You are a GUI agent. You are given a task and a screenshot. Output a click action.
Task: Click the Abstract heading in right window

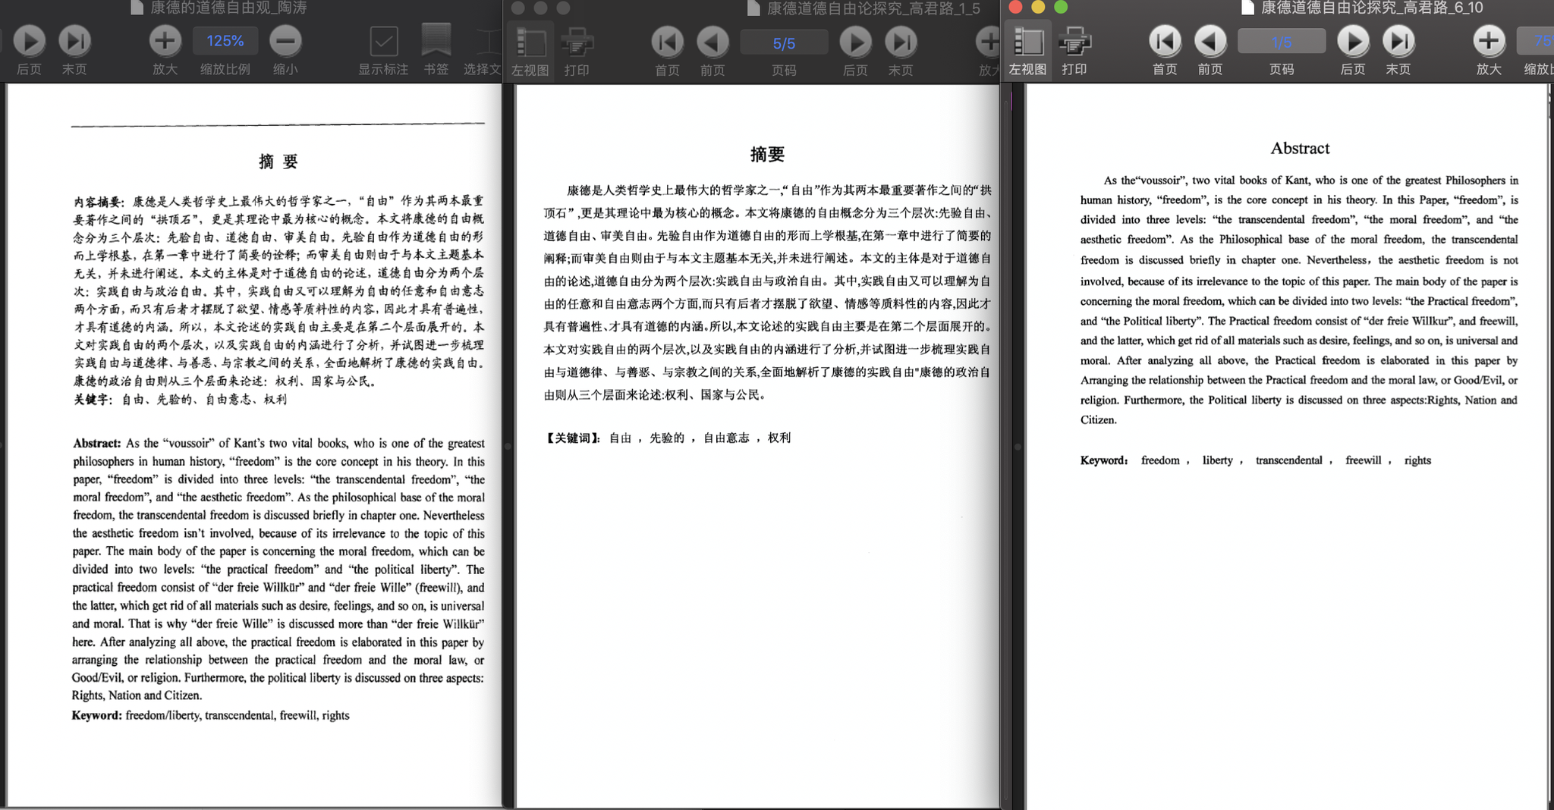click(1300, 149)
